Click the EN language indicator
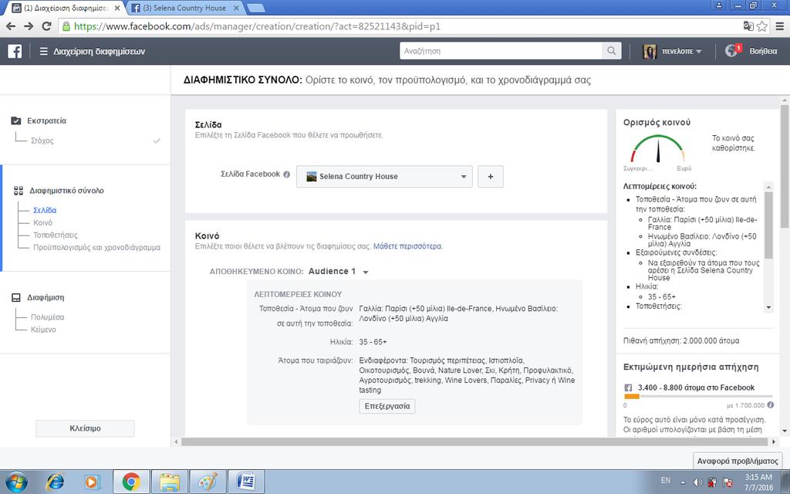 [666, 480]
